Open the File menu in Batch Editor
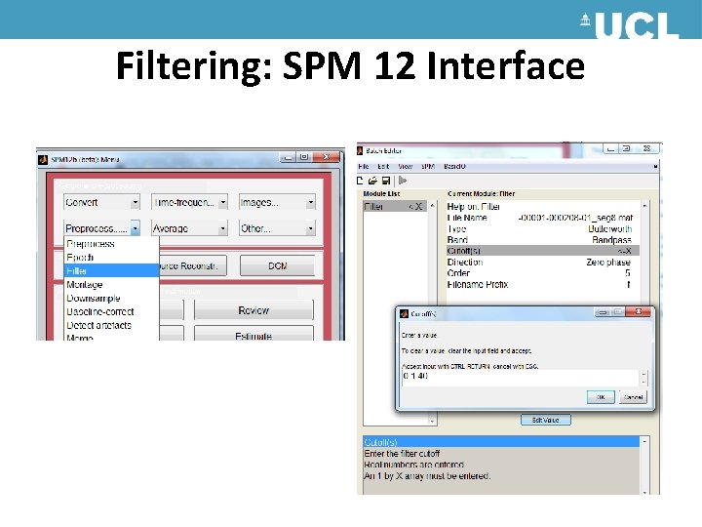Screen dimensions: 702x527 [x=363, y=166]
